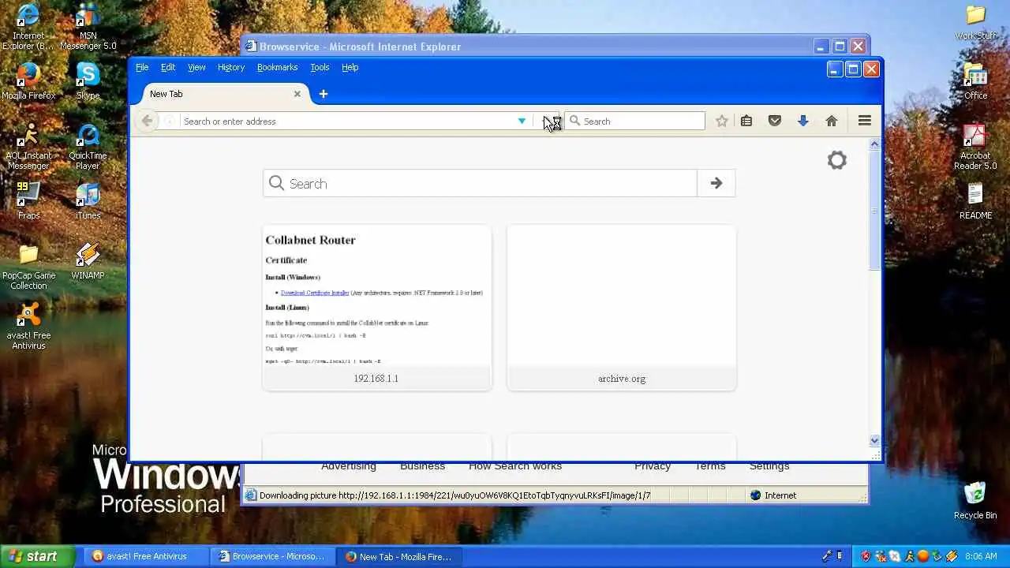
Task: Select Fraps desktop icon
Action: coord(28,201)
